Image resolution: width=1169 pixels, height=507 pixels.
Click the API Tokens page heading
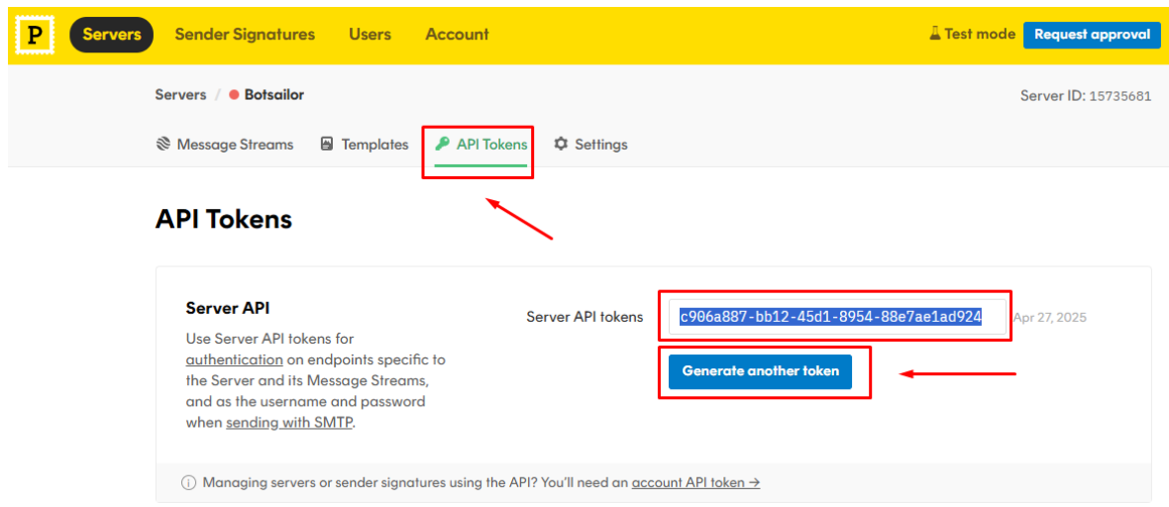[224, 219]
